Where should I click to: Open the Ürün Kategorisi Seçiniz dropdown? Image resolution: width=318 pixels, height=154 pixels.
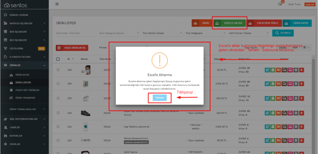(x=119, y=33)
